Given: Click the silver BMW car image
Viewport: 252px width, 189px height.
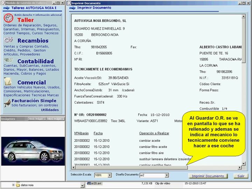Looking at the screenshot, I should tap(33, 151).
